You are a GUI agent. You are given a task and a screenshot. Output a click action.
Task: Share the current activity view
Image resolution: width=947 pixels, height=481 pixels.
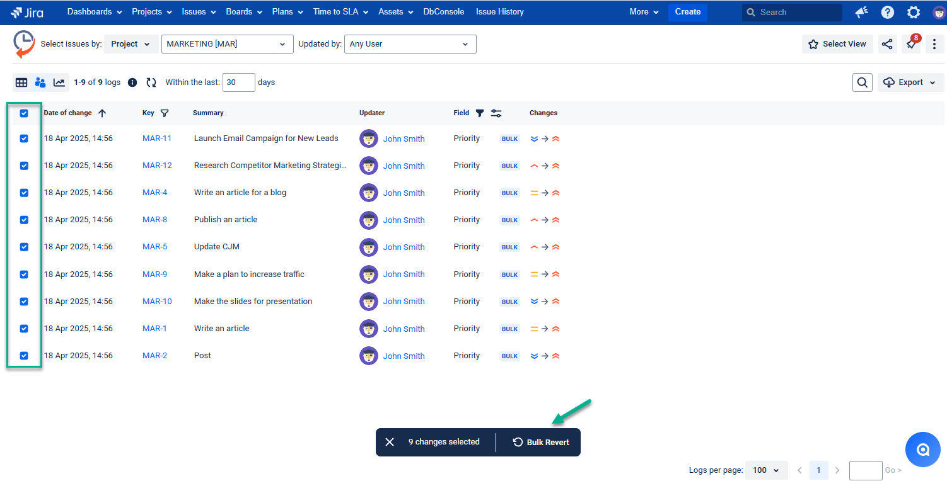pos(887,44)
